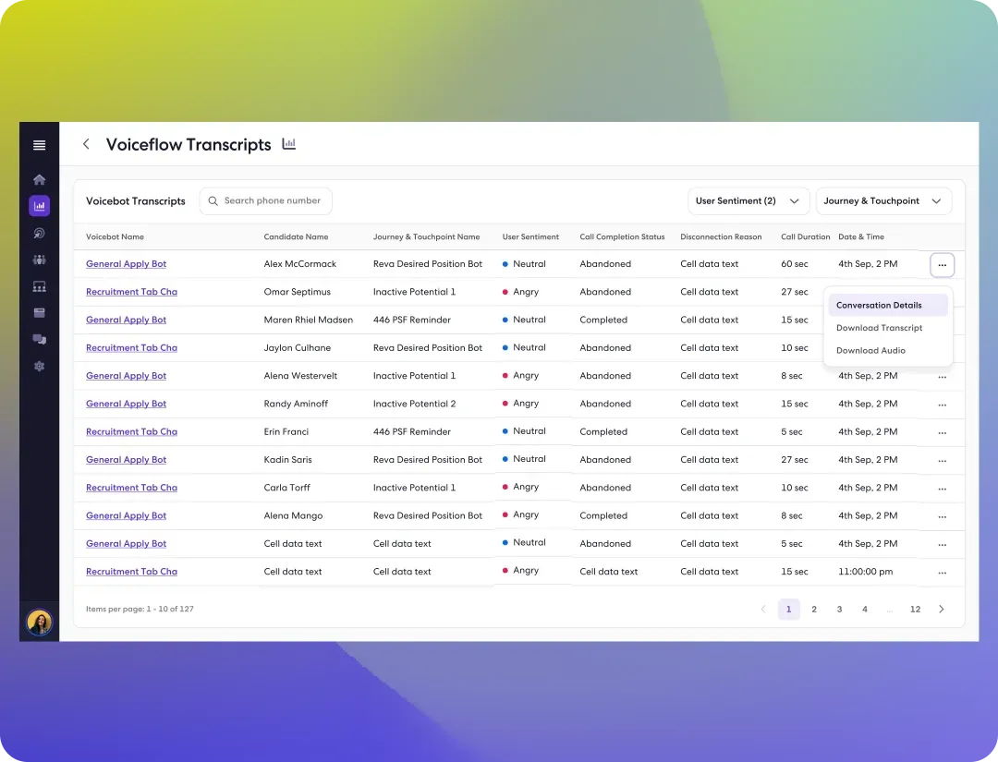Image resolution: width=998 pixels, height=762 pixels.
Task: Click the Call Completion Status column header
Action: click(622, 236)
